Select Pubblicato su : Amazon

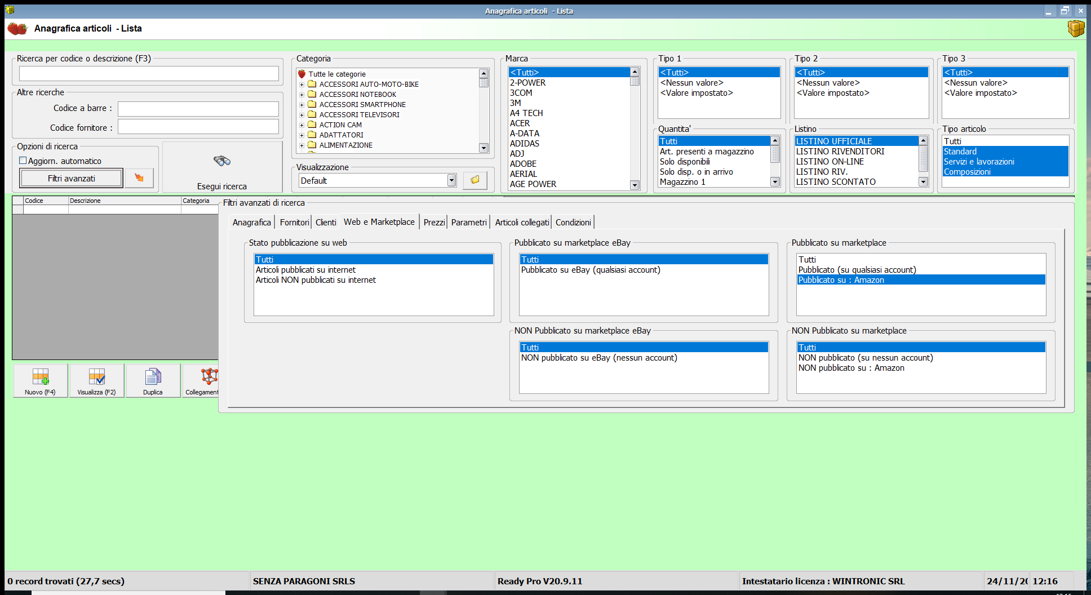point(921,280)
